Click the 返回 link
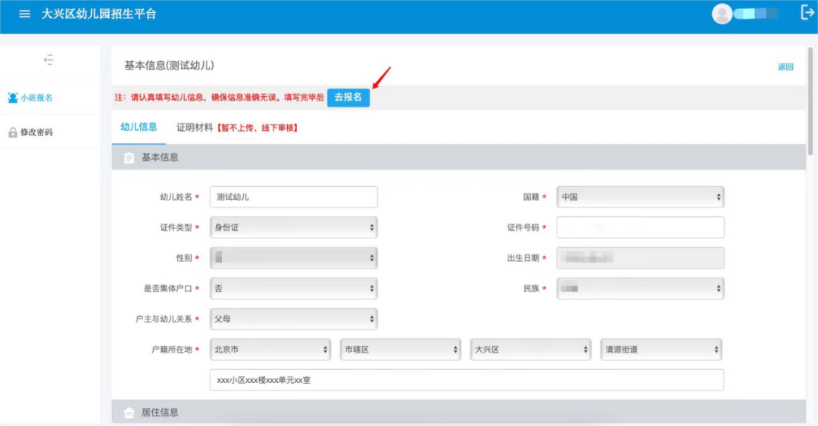The height and width of the screenshot is (426, 818). [785, 67]
